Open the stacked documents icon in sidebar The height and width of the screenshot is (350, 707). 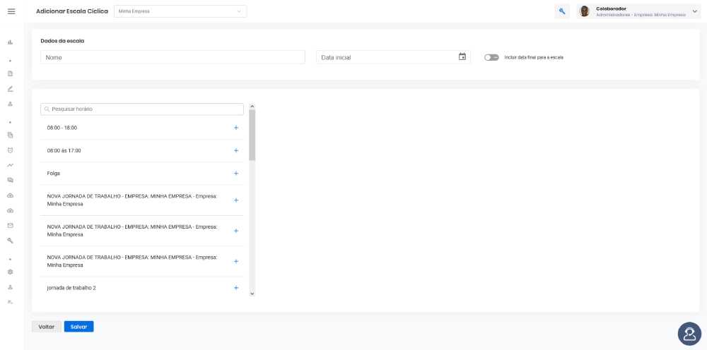(x=11, y=135)
